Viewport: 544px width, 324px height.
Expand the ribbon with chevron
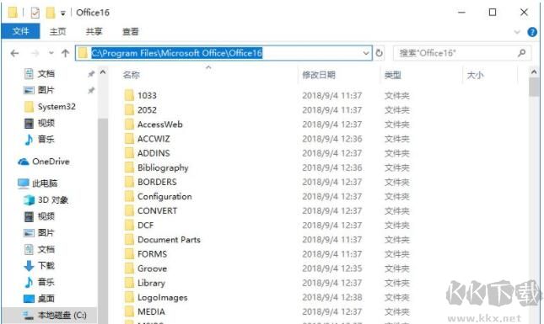517,32
